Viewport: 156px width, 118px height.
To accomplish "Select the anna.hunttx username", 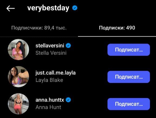I will [50, 100].
